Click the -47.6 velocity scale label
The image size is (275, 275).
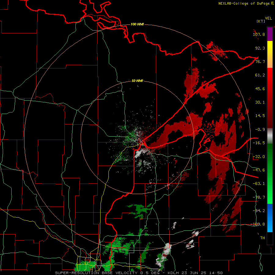[x=259, y=170]
